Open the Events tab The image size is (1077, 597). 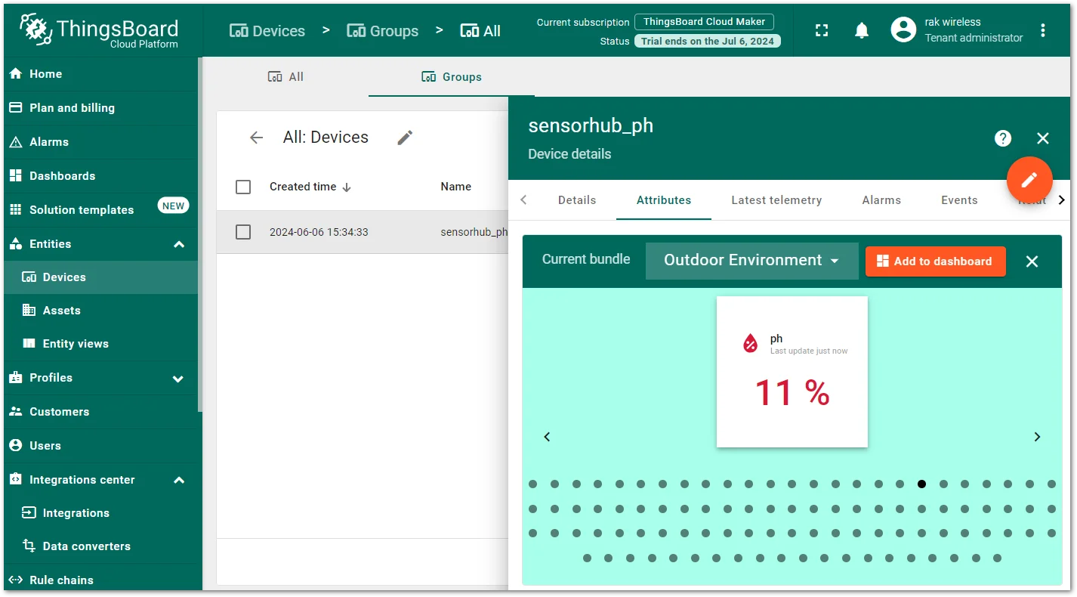coord(959,200)
